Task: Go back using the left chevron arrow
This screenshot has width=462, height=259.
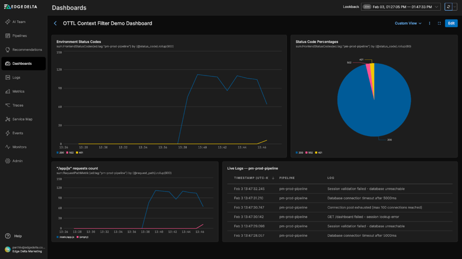Action: [55, 23]
